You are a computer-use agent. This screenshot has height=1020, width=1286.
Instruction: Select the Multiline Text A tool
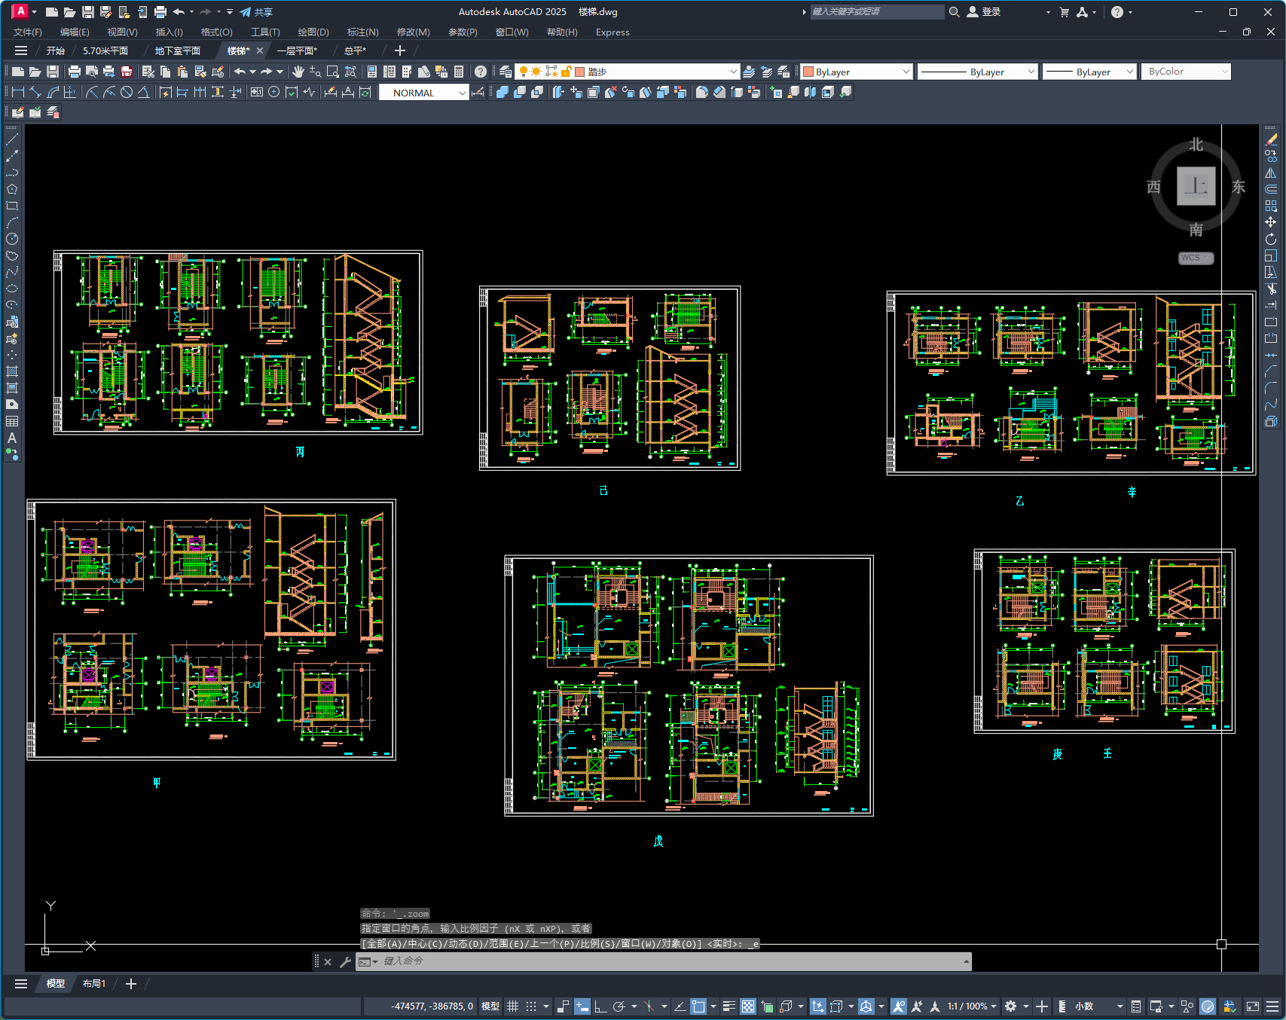tap(12, 438)
